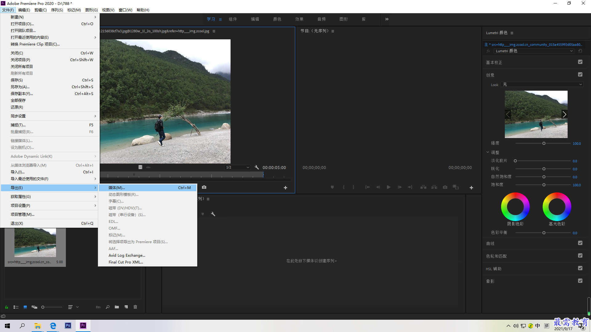Click the 高光色彩 highlight color wheel
The width and height of the screenshot is (591, 332).
tap(557, 207)
